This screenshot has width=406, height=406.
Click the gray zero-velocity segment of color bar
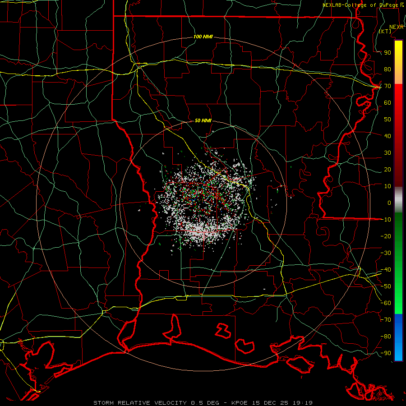(398, 200)
